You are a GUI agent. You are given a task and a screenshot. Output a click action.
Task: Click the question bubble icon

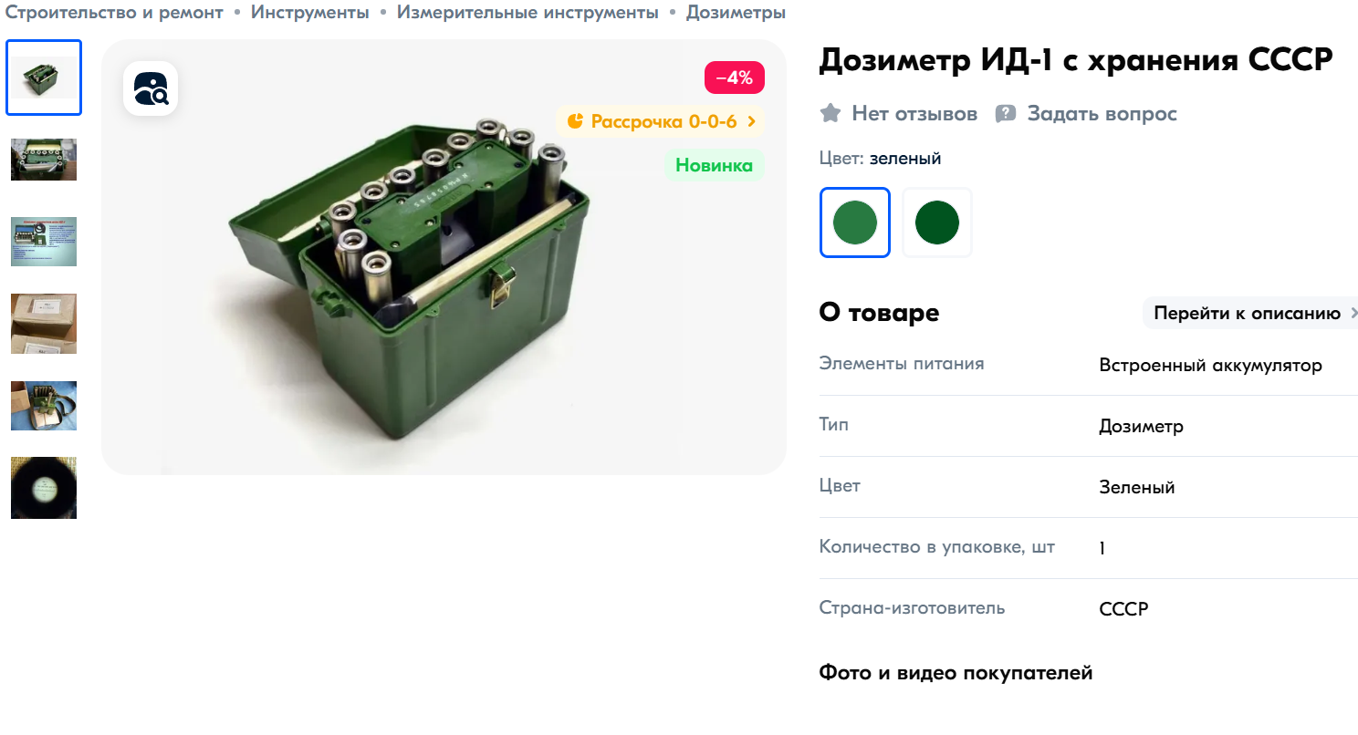(x=1006, y=114)
